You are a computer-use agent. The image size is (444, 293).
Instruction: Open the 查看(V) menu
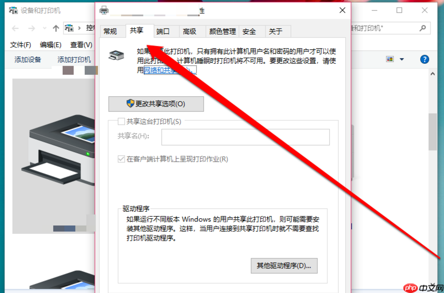[x=79, y=45]
